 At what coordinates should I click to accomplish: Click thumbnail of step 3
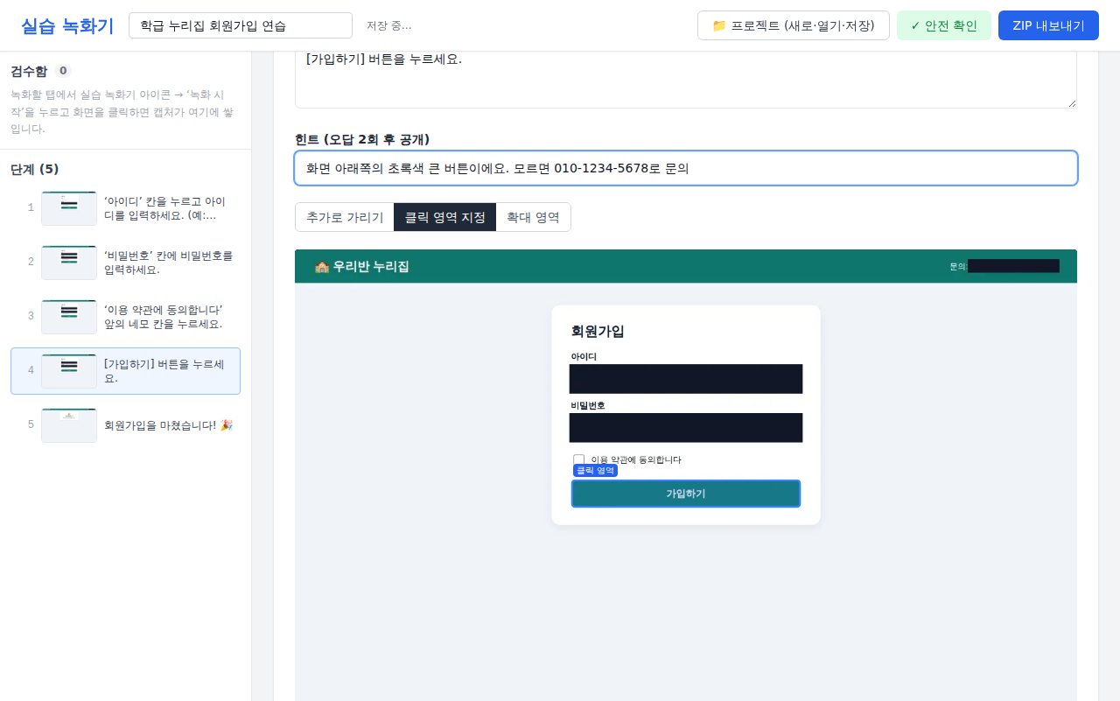[x=69, y=317]
